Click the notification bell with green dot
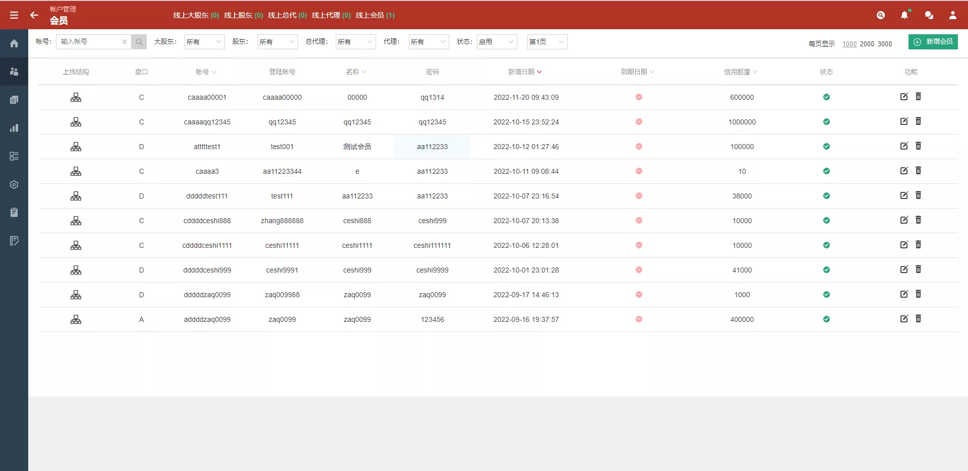The width and height of the screenshot is (968, 471). point(905,15)
